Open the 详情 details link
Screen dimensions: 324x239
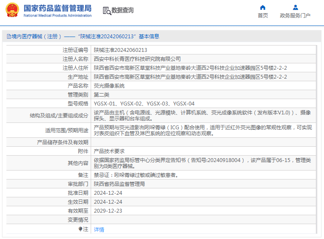[x=99, y=230]
